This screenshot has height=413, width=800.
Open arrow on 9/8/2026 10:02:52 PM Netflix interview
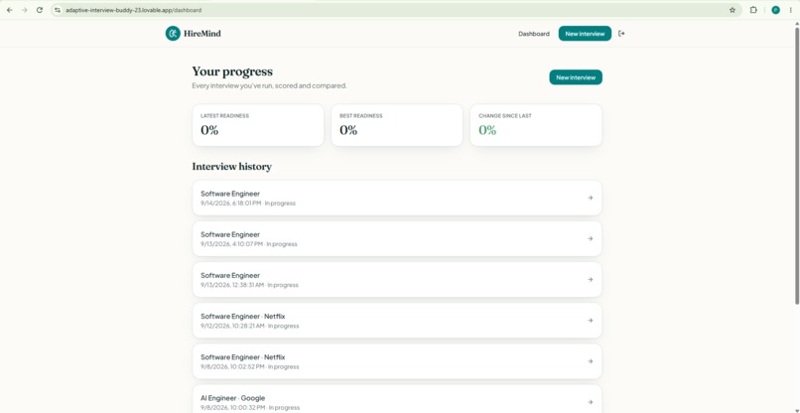(x=591, y=361)
